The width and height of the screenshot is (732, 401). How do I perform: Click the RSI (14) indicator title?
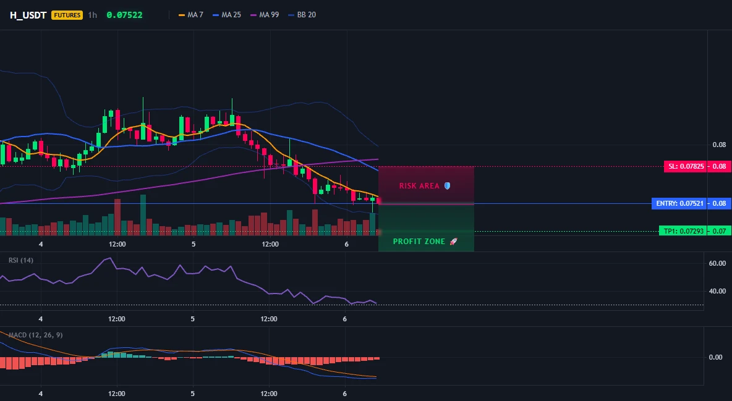pyautogui.click(x=21, y=260)
